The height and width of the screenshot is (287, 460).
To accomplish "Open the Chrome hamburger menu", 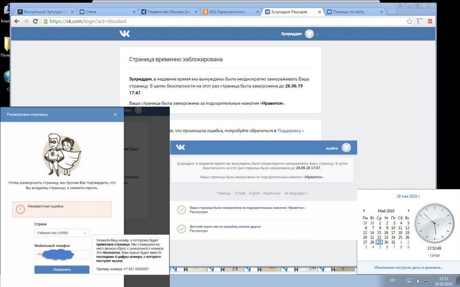I will tap(430, 21).
